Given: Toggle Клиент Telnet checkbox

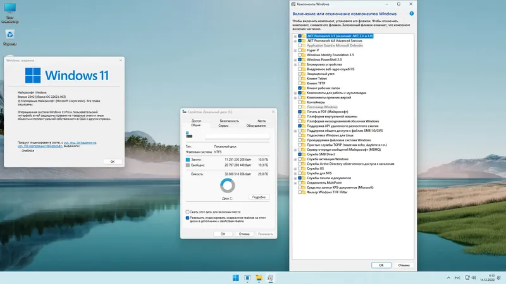Looking at the screenshot, I should click(300, 79).
